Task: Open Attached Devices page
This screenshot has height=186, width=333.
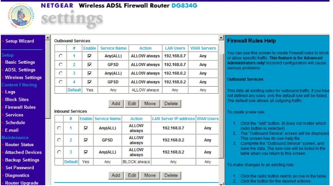Action: click(23, 152)
